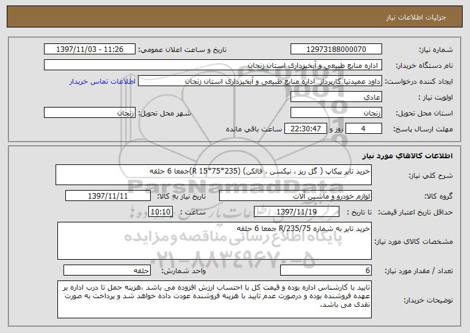Click the remaining time field 22:30:47
This screenshot has width=470, height=333.
[305, 128]
